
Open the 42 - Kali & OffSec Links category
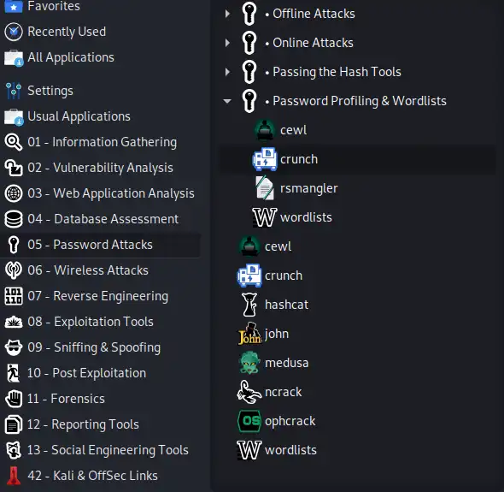click(100, 476)
